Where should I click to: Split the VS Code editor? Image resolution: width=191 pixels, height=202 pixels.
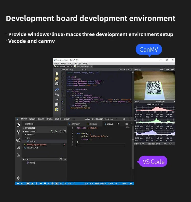127,124
